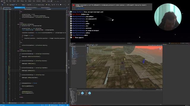Open the Tools menu in Visual Studio

[x=34, y=1]
